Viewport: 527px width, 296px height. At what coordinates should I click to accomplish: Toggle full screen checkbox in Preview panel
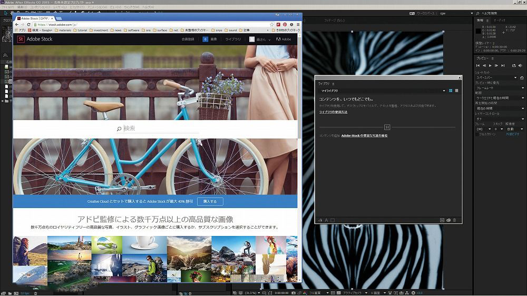pos(477,134)
